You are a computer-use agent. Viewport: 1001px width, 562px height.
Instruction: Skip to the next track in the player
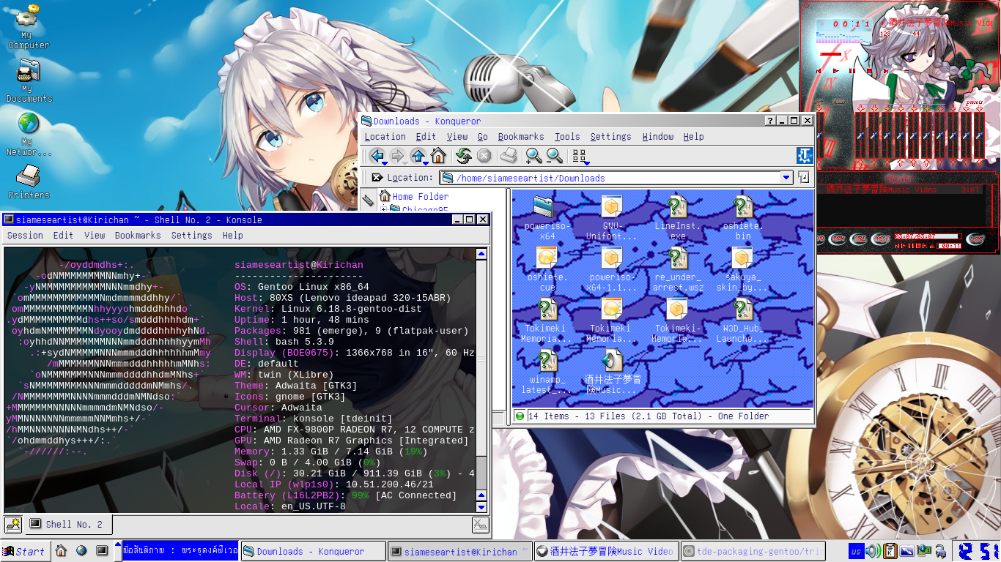[x=887, y=71]
